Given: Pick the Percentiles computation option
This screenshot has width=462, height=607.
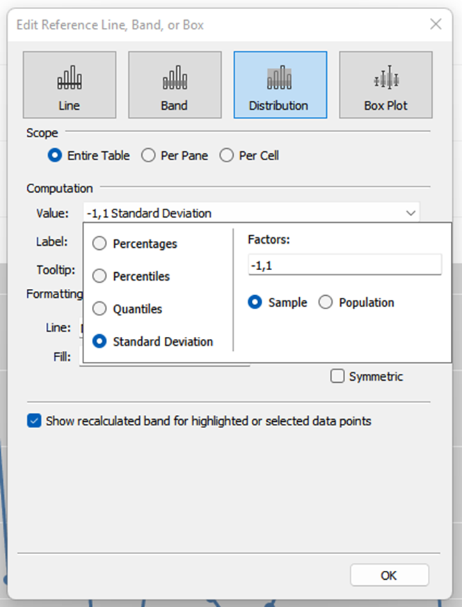Looking at the screenshot, I should (x=100, y=276).
